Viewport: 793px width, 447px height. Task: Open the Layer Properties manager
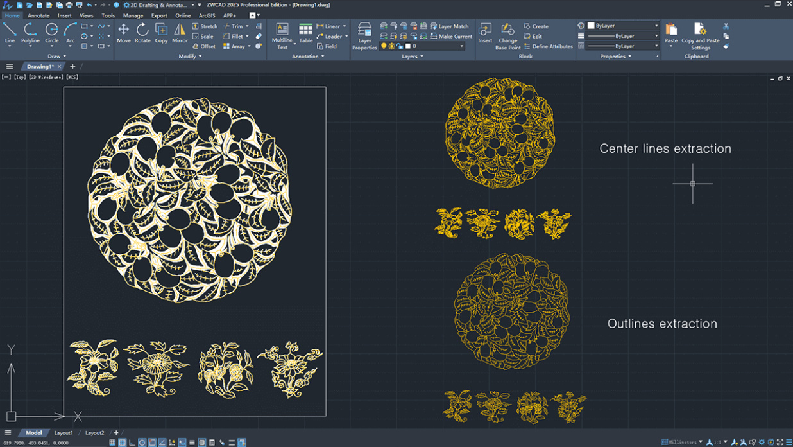click(364, 36)
